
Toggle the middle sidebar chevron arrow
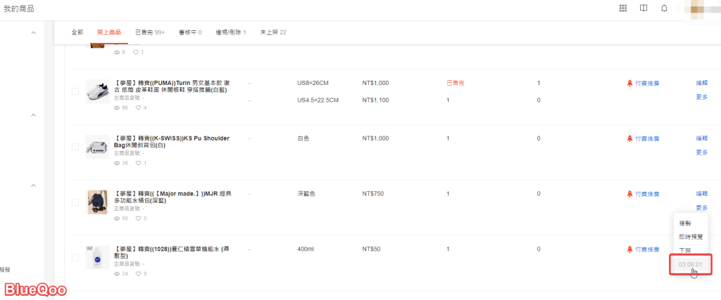click(x=33, y=115)
